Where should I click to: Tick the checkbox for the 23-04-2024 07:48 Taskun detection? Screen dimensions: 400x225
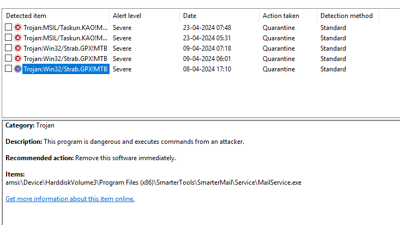pos(8,28)
